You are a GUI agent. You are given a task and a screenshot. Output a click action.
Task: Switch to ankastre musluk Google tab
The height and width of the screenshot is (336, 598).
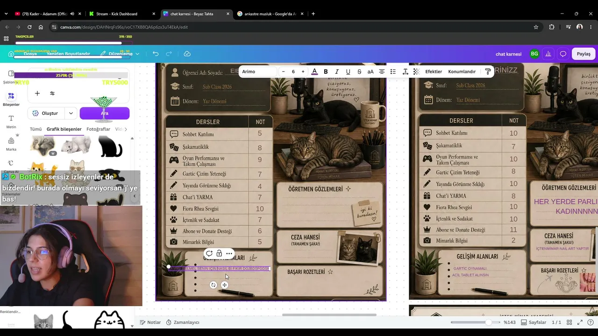271,14
